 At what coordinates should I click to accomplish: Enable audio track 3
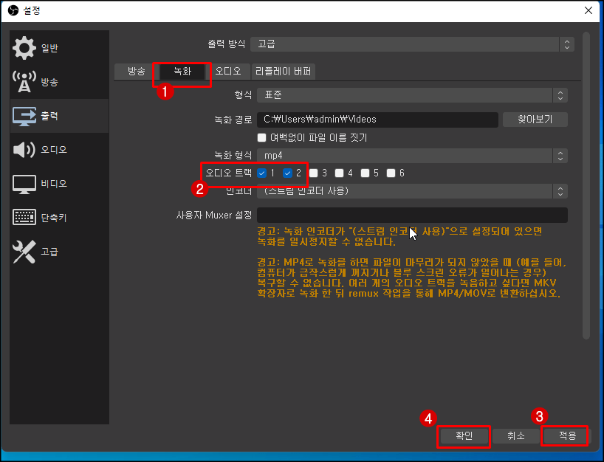point(314,173)
